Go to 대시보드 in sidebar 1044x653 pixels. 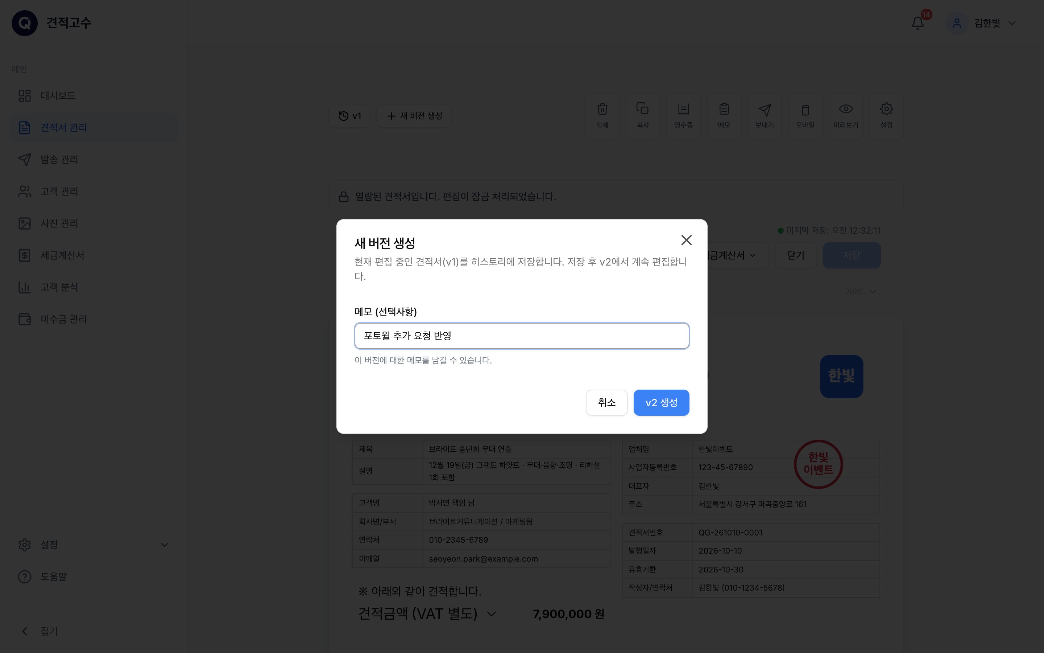[94, 95]
